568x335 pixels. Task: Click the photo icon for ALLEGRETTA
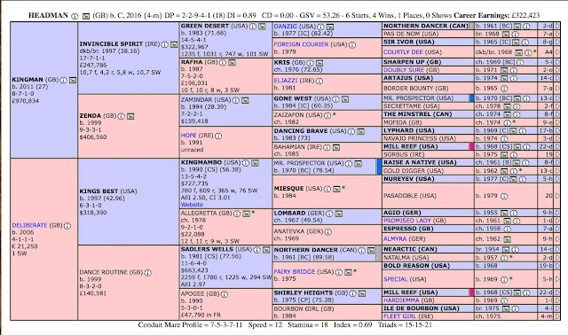click(247, 214)
